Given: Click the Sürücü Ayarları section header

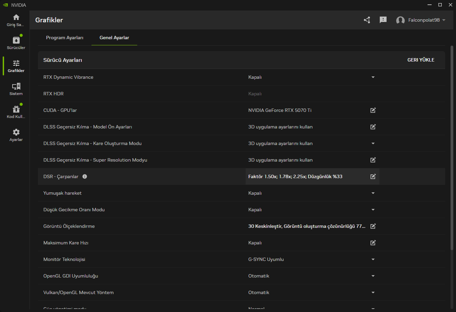Looking at the screenshot, I should point(63,60).
